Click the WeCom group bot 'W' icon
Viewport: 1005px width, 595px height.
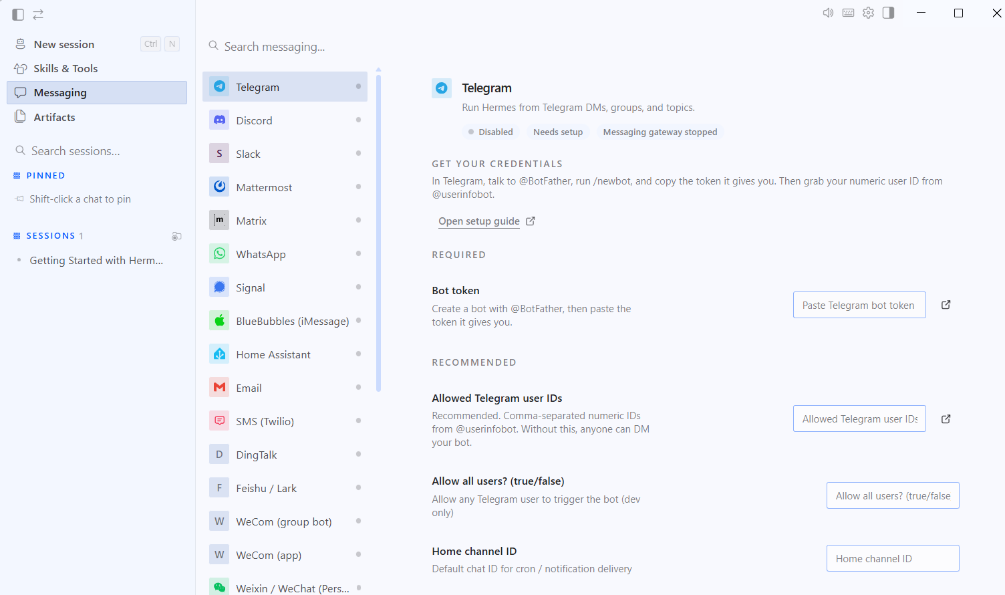(219, 521)
